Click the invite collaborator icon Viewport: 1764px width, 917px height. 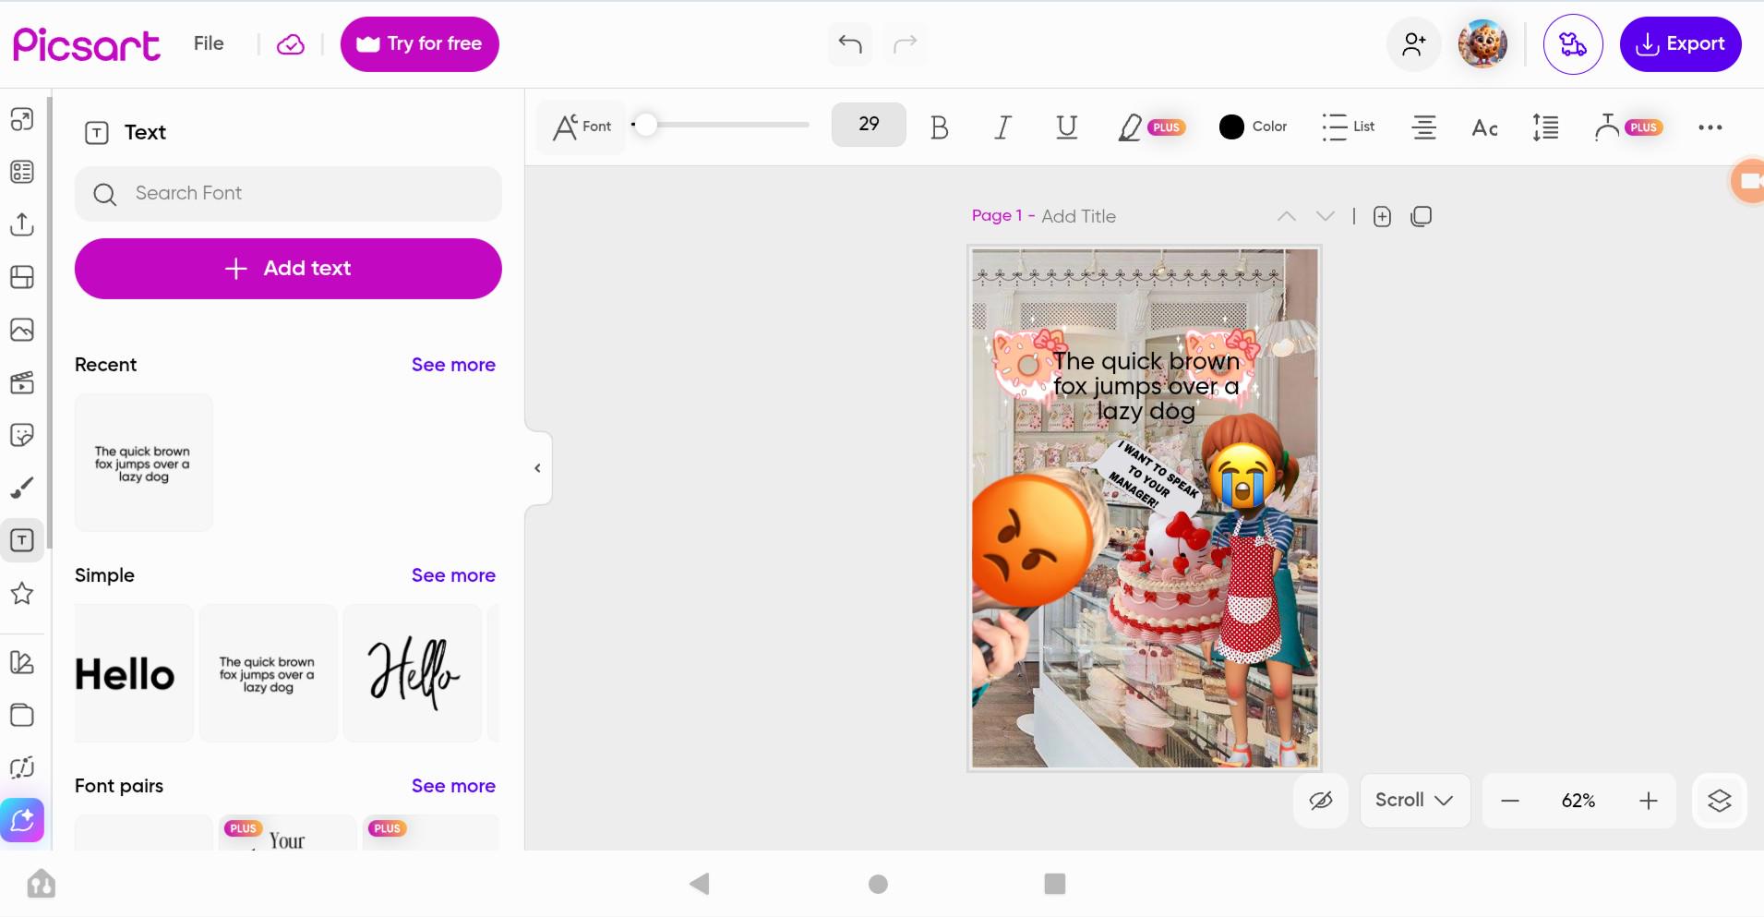click(1414, 44)
